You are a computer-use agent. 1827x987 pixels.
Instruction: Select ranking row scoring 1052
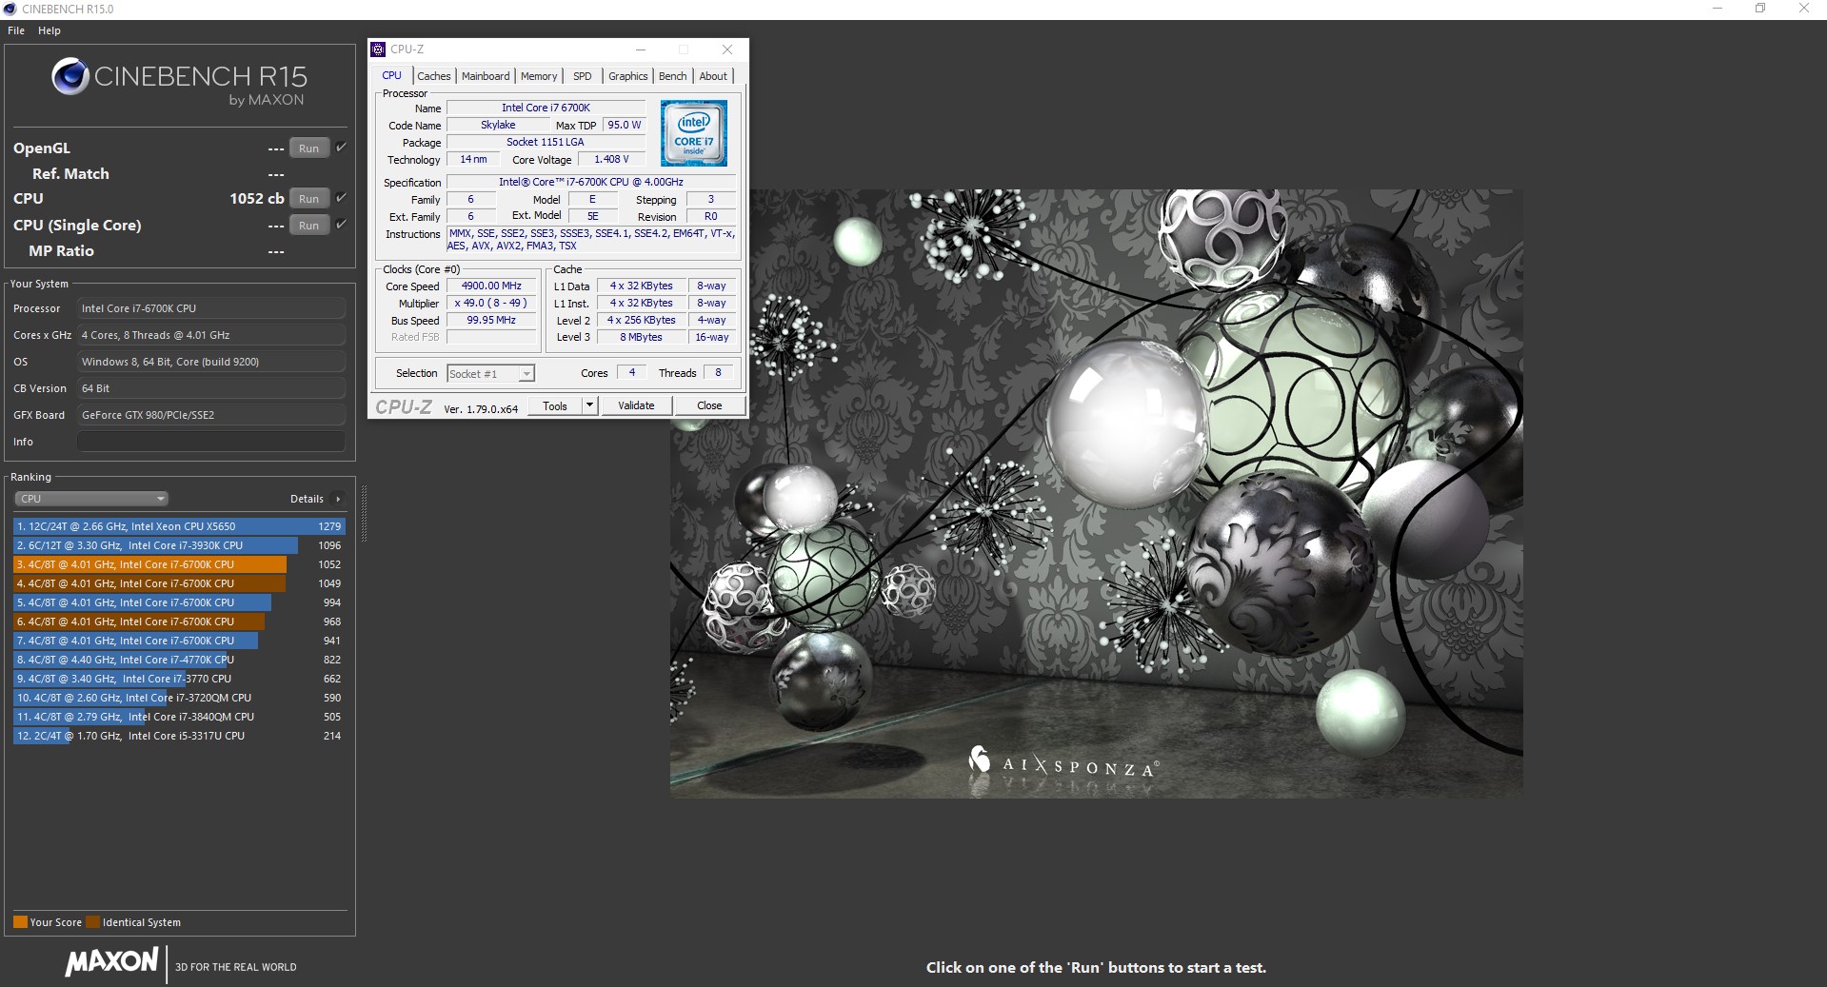pyautogui.click(x=179, y=564)
